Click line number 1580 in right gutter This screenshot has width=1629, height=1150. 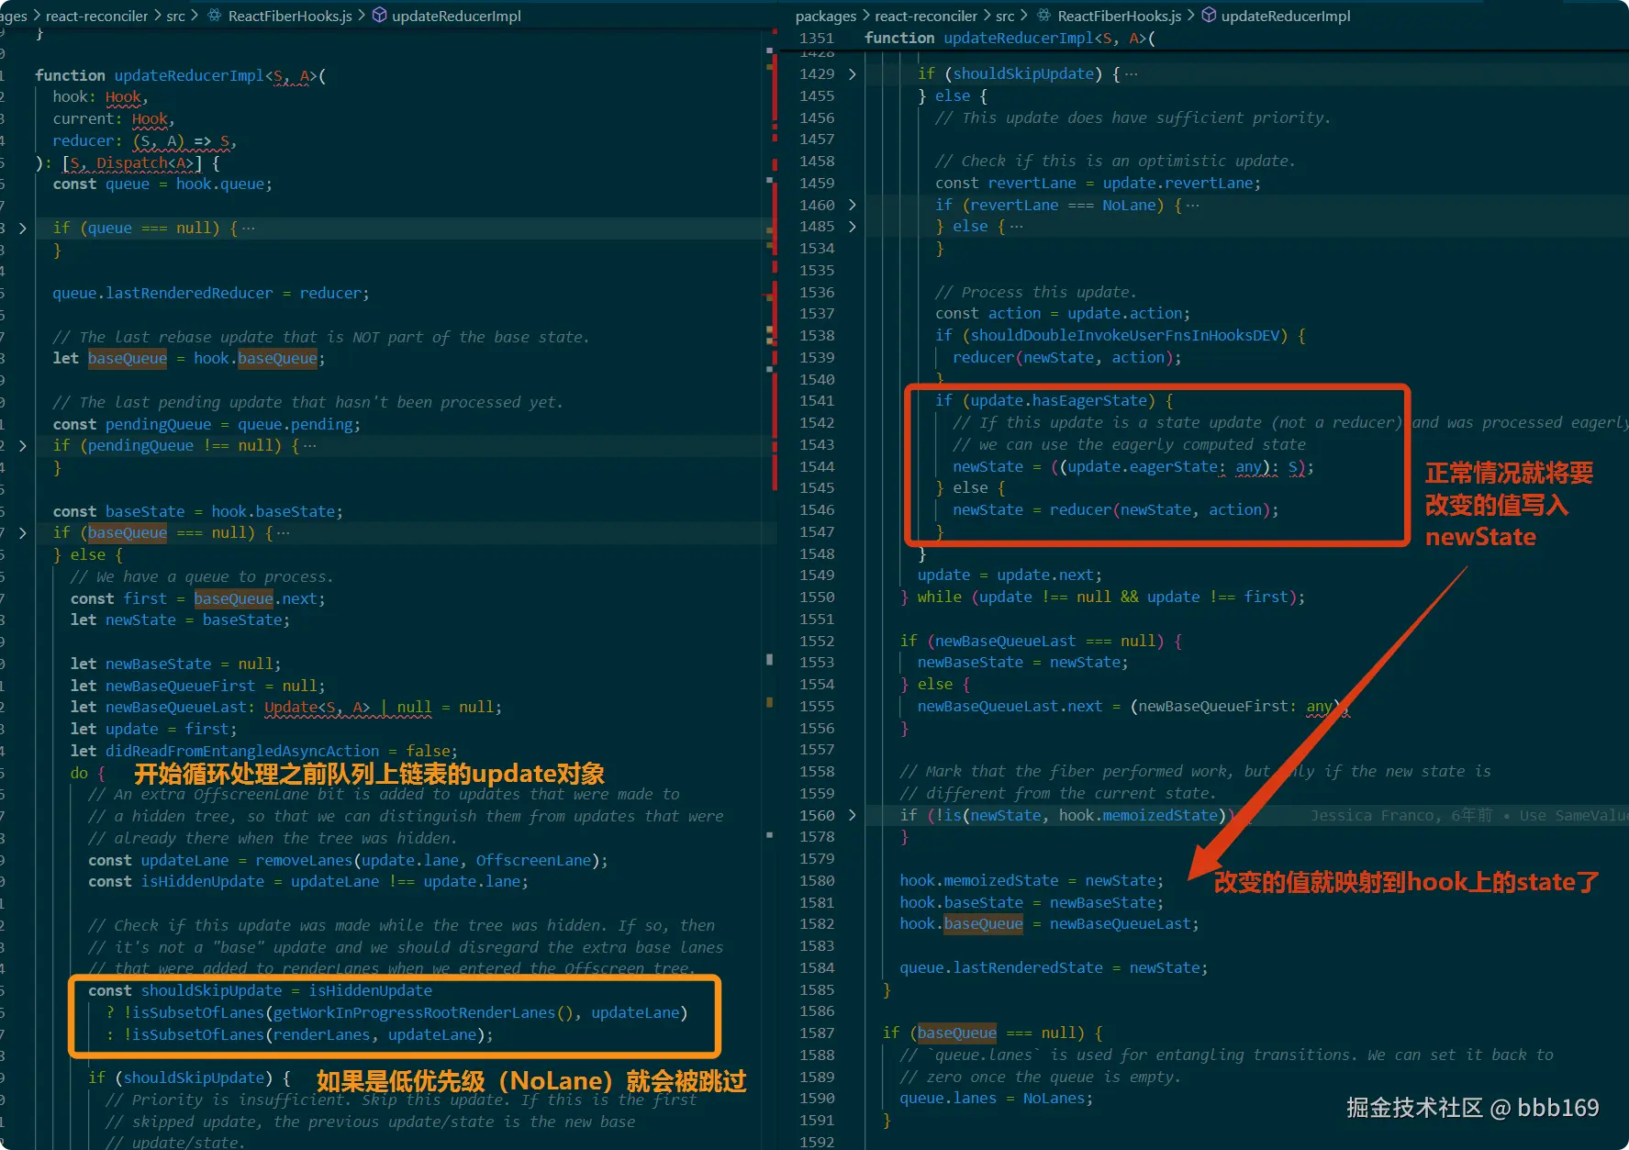click(817, 881)
